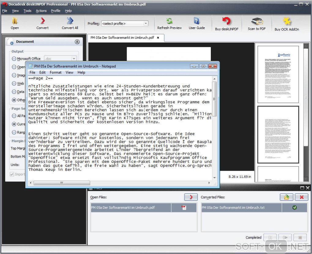Click the open converted files folder icon

pos(286,197)
